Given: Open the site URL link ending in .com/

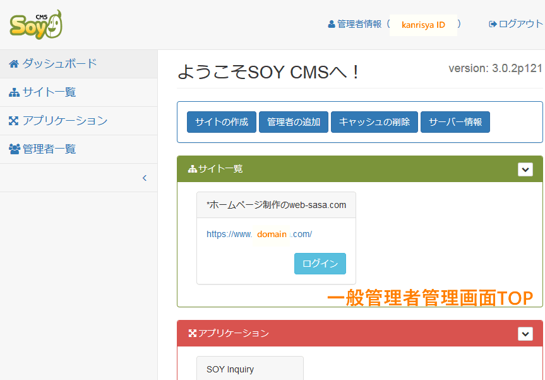Looking at the screenshot, I should tap(260, 234).
